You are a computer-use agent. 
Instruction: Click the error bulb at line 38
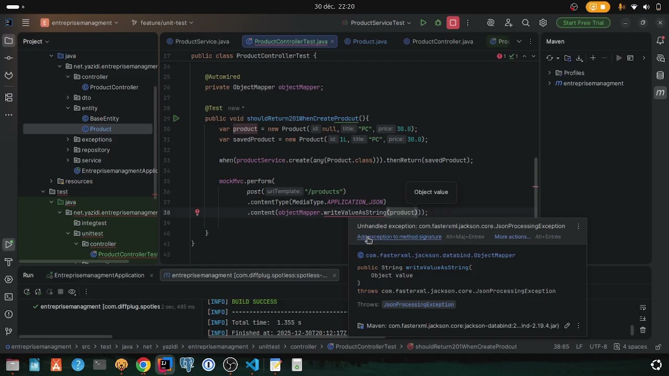[197, 213]
